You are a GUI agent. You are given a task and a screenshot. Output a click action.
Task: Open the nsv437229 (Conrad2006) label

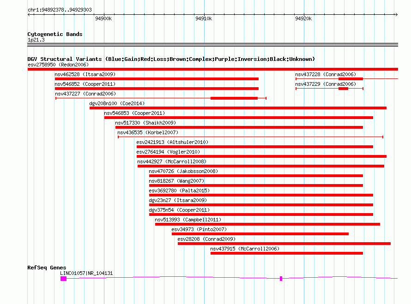pyautogui.click(x=326, y=84)
